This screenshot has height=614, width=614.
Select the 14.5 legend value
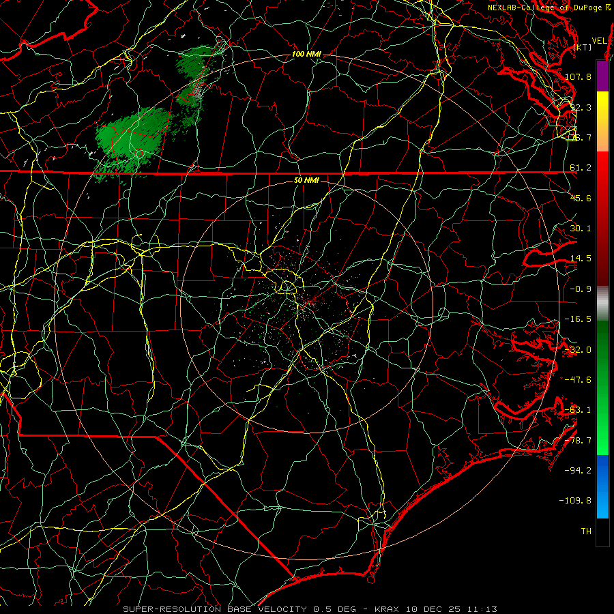coord(581,259)
